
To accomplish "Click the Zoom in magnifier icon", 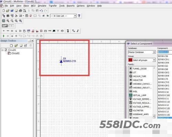I will click(x=8, y=21).
